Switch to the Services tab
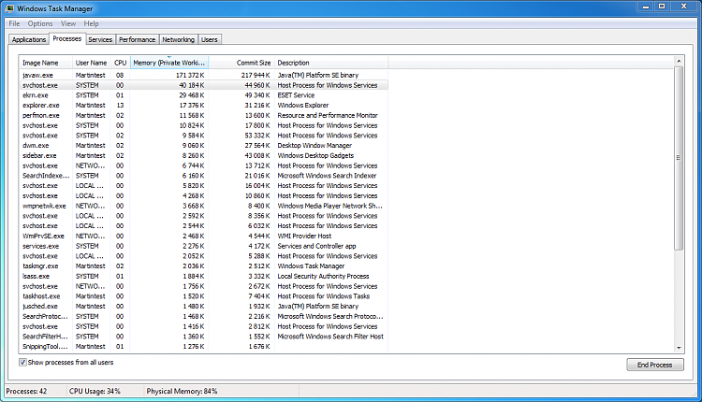Viewport: 702px width, 402px height. coord(100,39)
